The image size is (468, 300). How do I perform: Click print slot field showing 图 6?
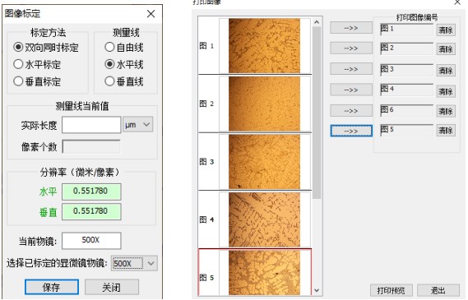[x=407, y=110]
